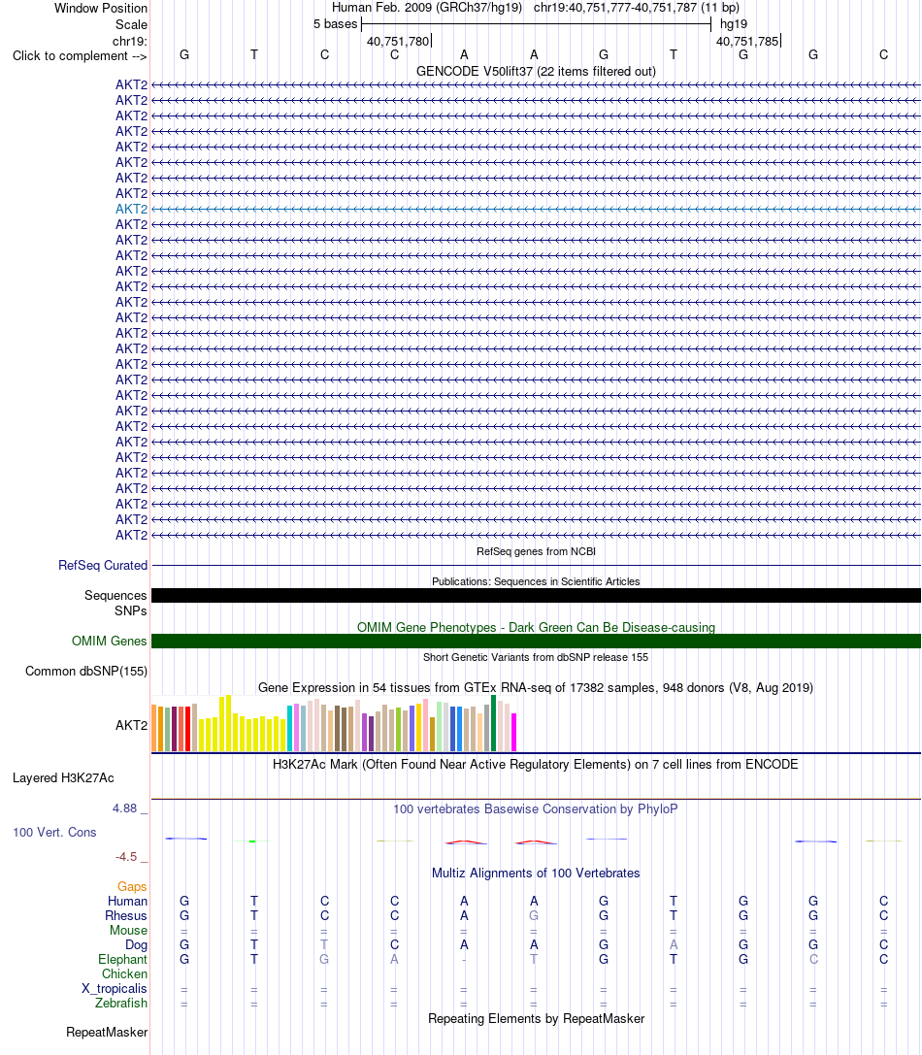Click the 'Click to complement -->' label
The width and height of the screenshot is (922, 1055).
click(80, 56)
